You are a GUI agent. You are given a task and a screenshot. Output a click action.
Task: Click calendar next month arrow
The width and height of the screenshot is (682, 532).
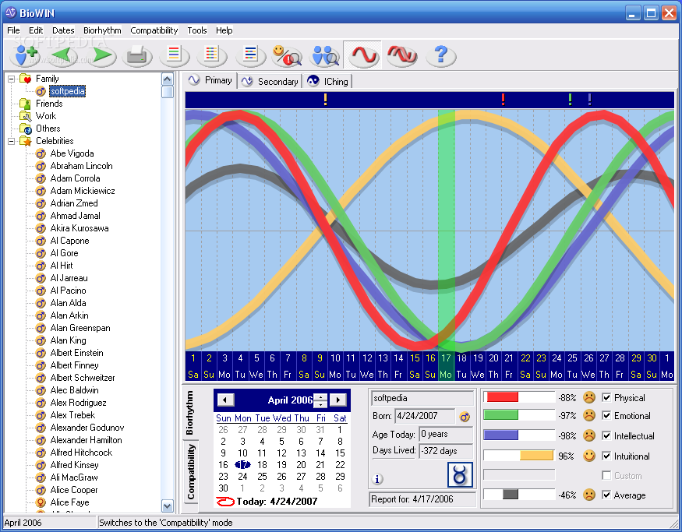[x=338, y=400]
